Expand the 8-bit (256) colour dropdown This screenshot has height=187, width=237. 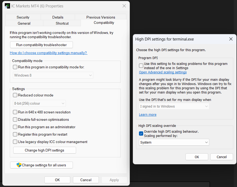coord(39,103)
